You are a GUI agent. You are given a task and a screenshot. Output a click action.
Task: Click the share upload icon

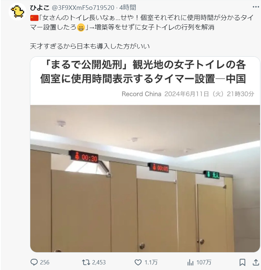[x=256, y=262]
